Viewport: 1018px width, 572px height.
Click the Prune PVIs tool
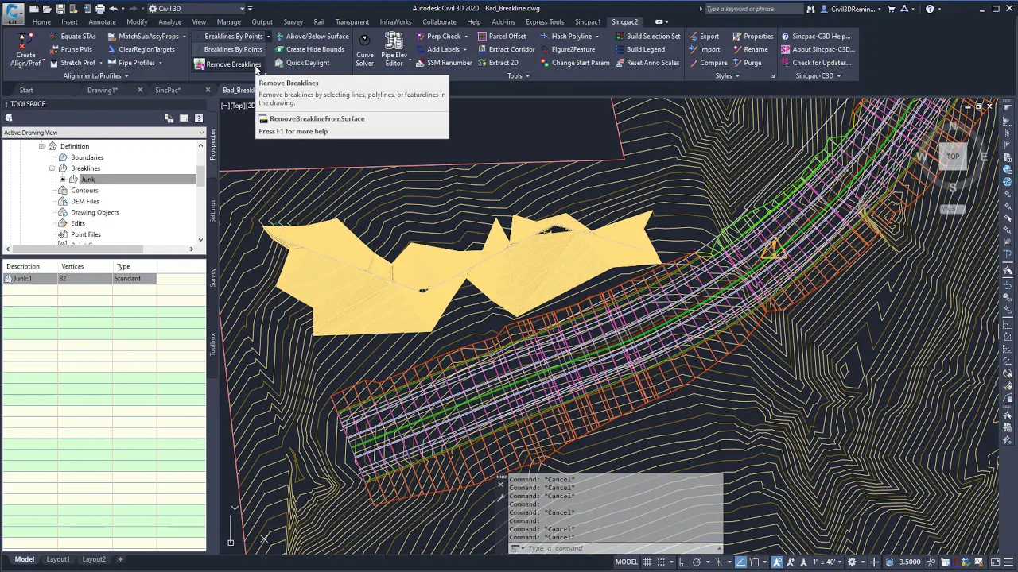tap(70, 49)
